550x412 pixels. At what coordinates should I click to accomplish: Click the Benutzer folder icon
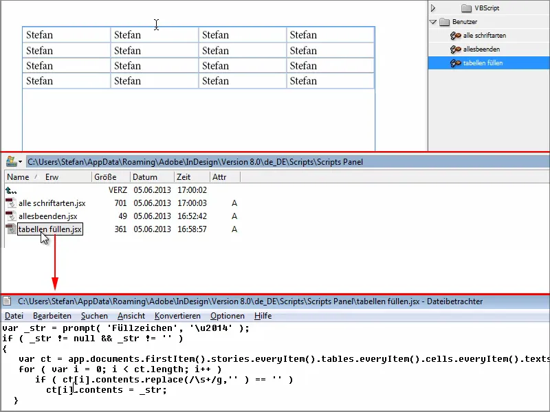click(444, 22)
